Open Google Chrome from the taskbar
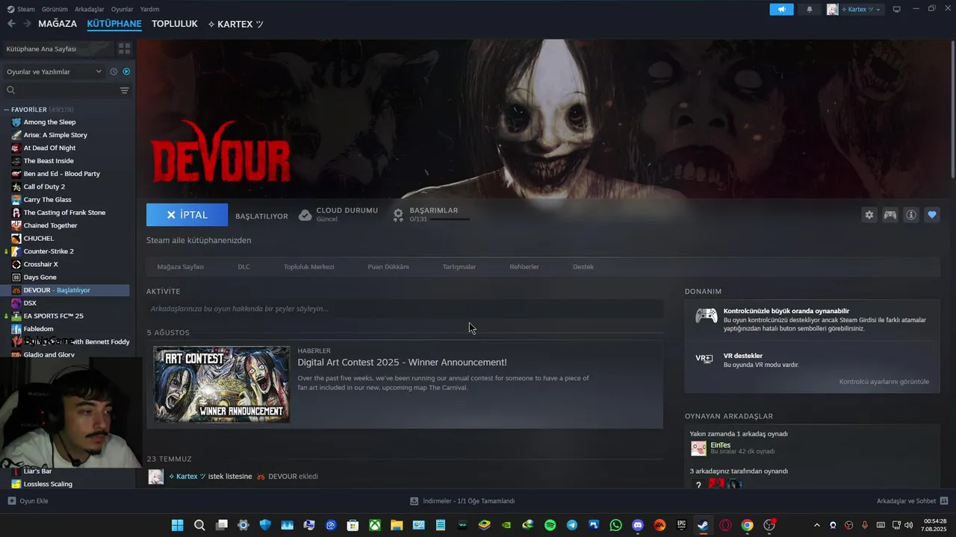The image size is (956, 537). 747,525
